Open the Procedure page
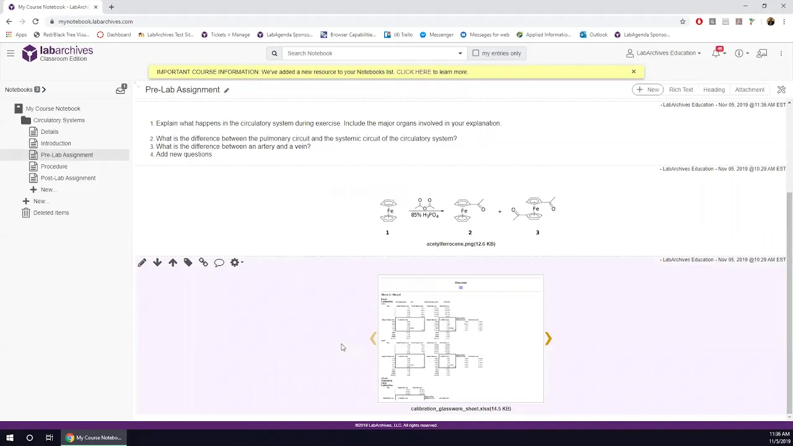Image resolution: width=793 pixels, height=446 pixels. pos(54,167)
